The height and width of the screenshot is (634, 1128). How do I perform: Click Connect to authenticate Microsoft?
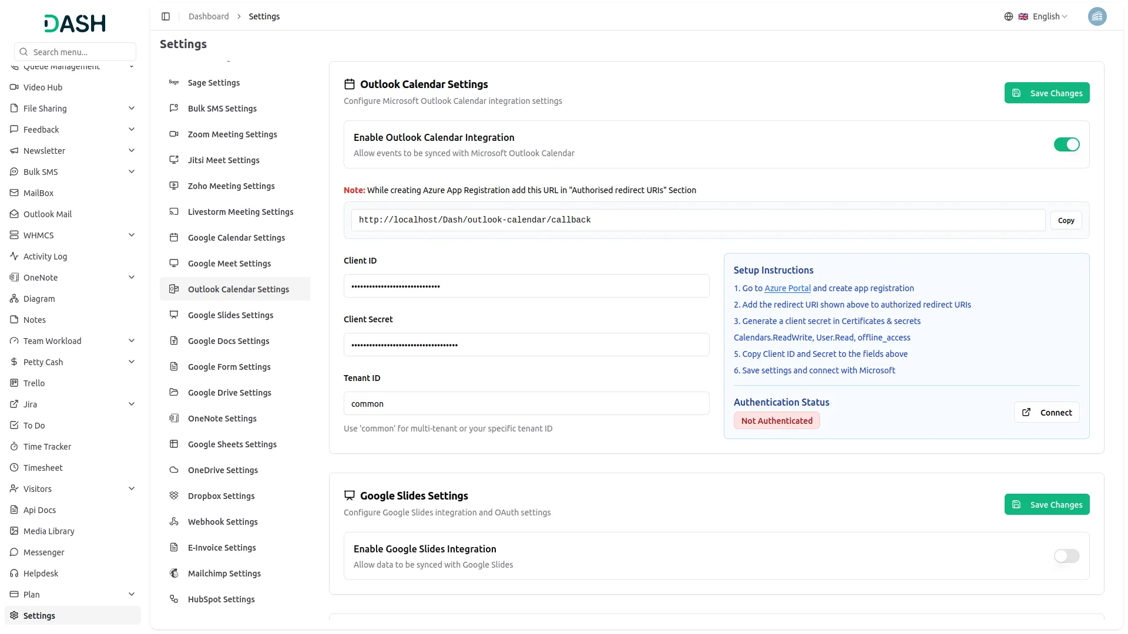pos(1046,413)
